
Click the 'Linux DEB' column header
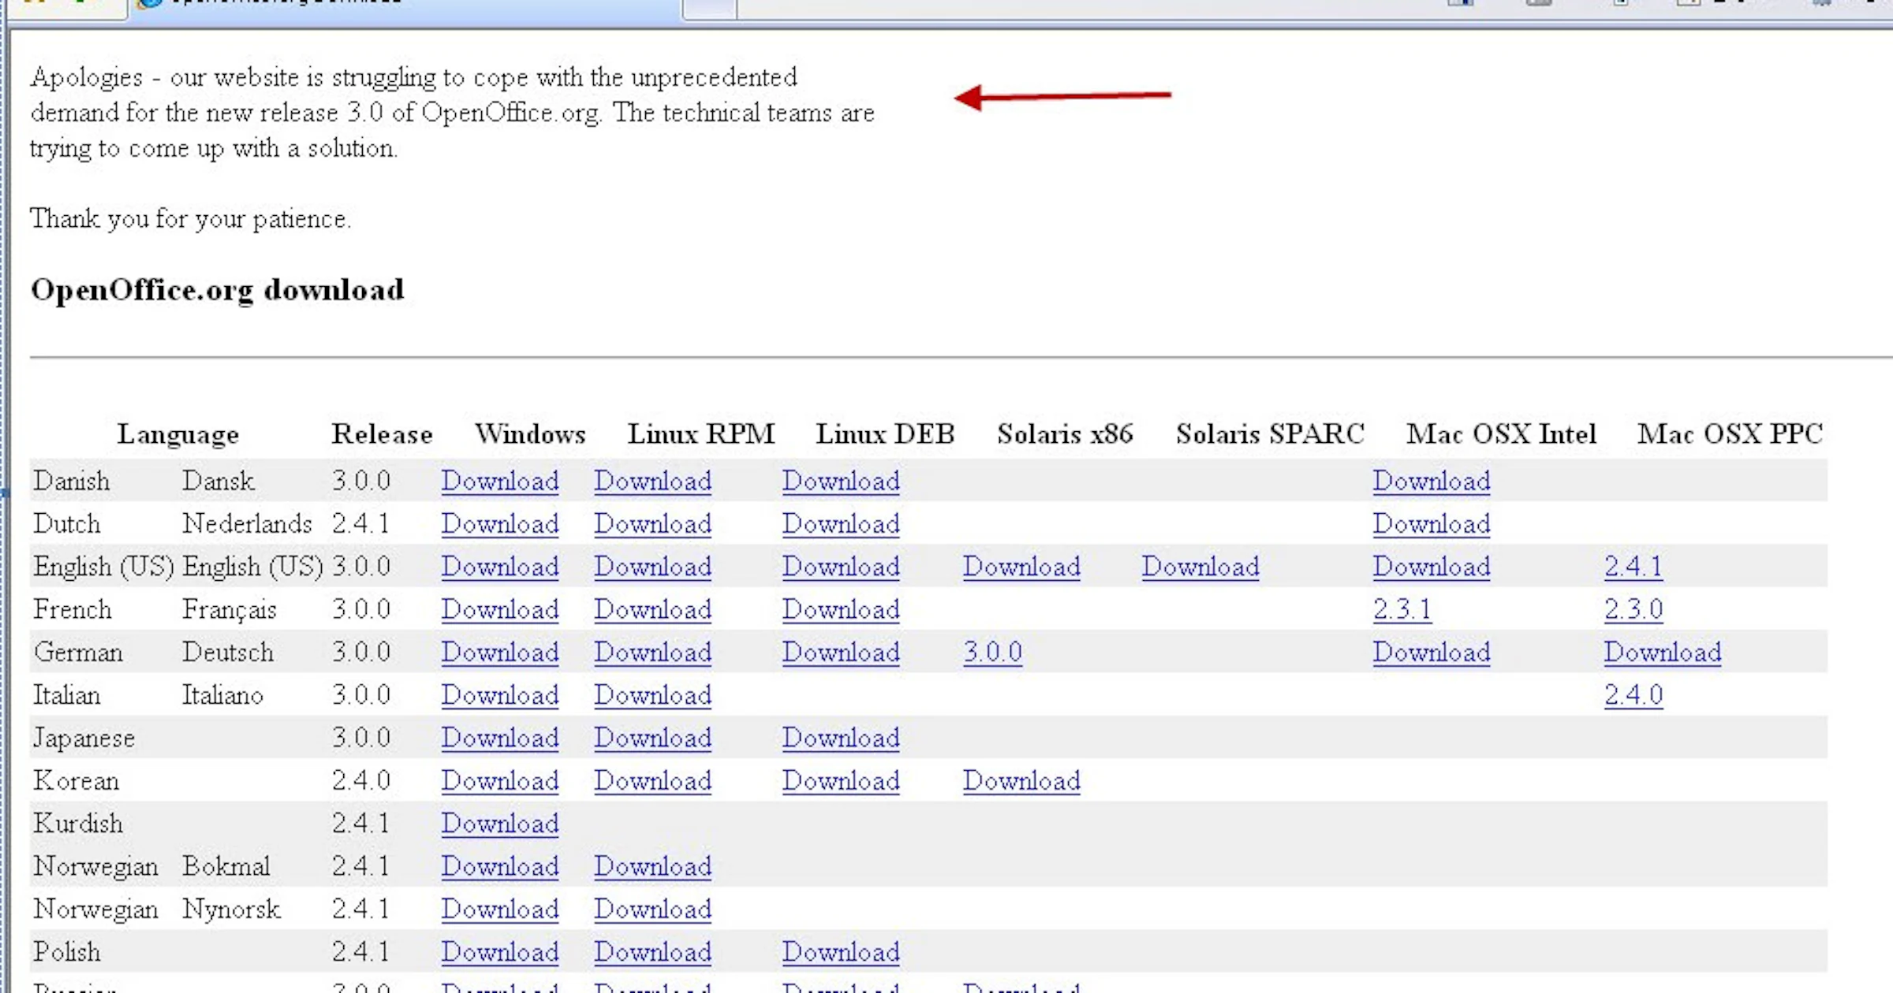click(885, 434)
